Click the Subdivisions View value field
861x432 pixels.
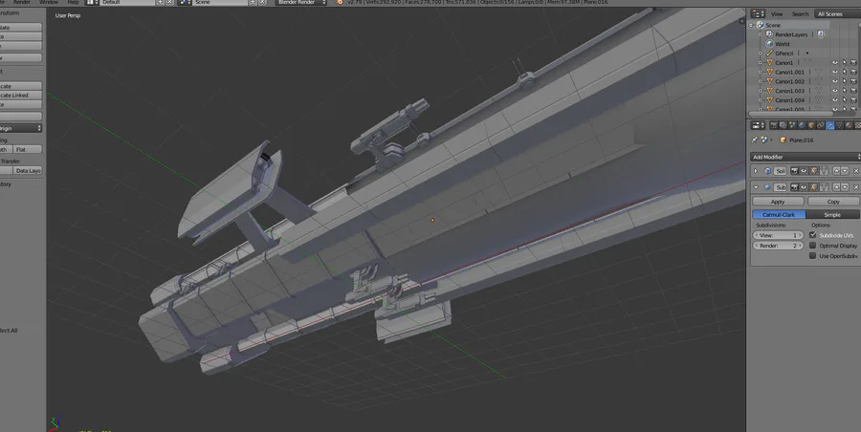(x=778, y=235)
